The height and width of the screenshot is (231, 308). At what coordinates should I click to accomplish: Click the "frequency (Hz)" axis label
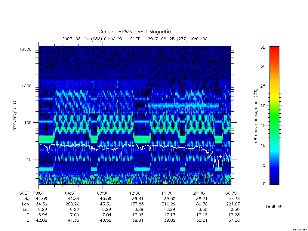point(14,116)
